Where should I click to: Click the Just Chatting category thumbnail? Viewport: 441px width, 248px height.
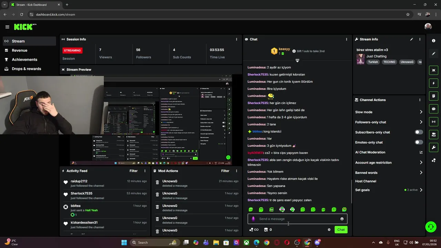point(360,59)
